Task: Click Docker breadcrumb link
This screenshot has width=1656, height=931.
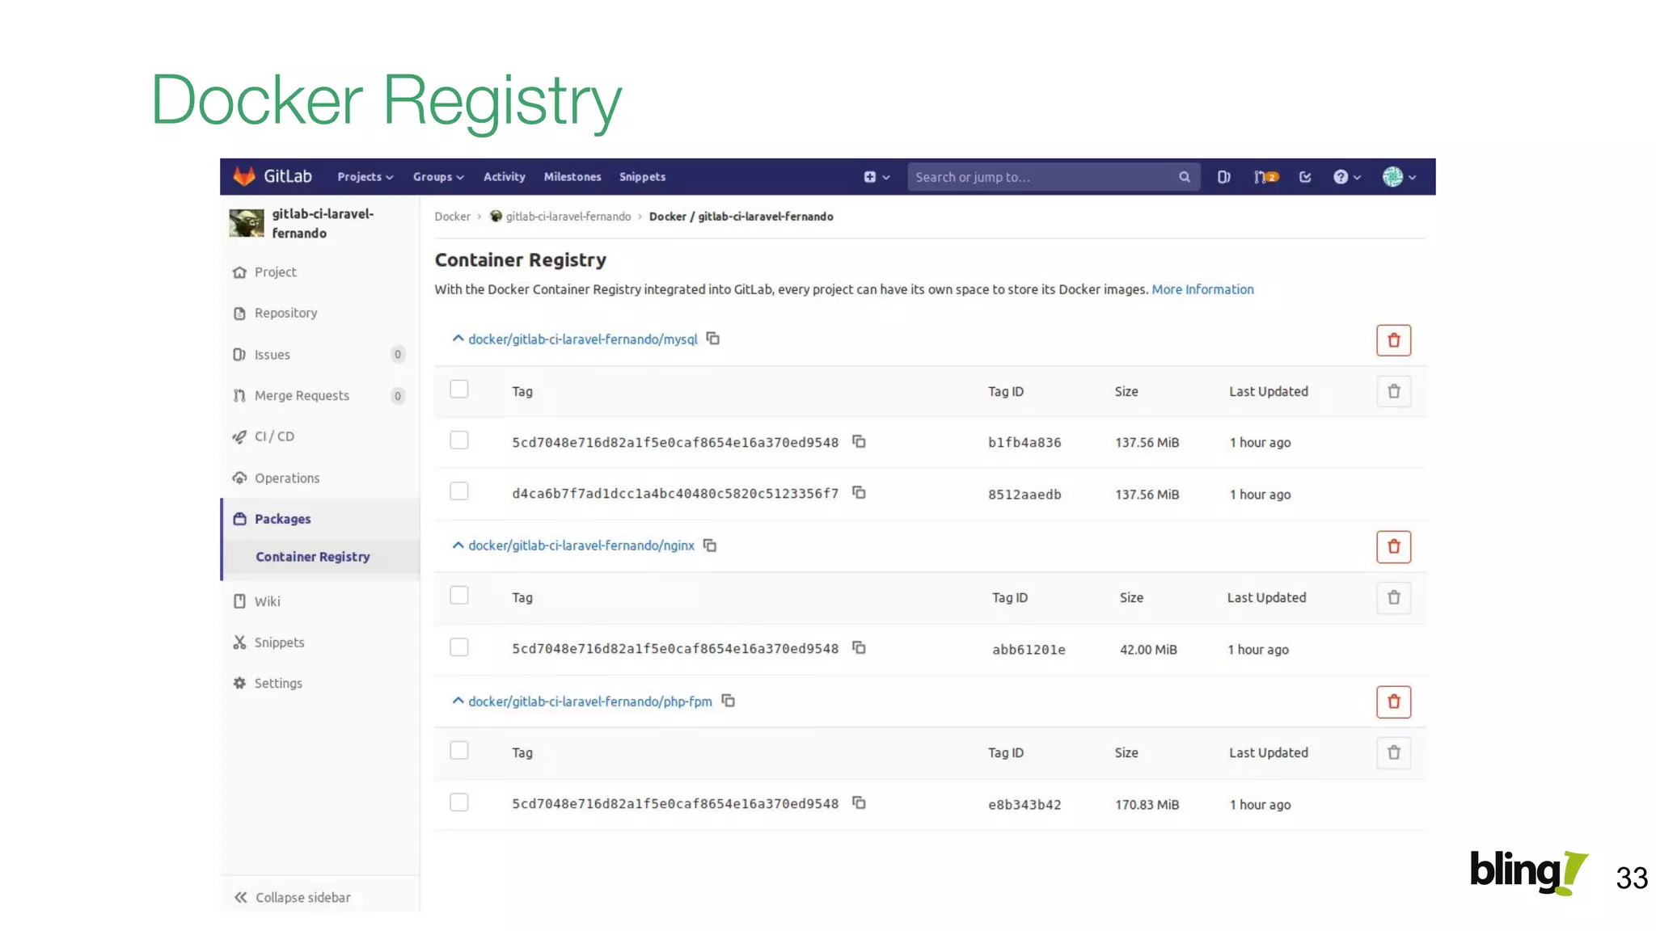Action: [452, 217]
